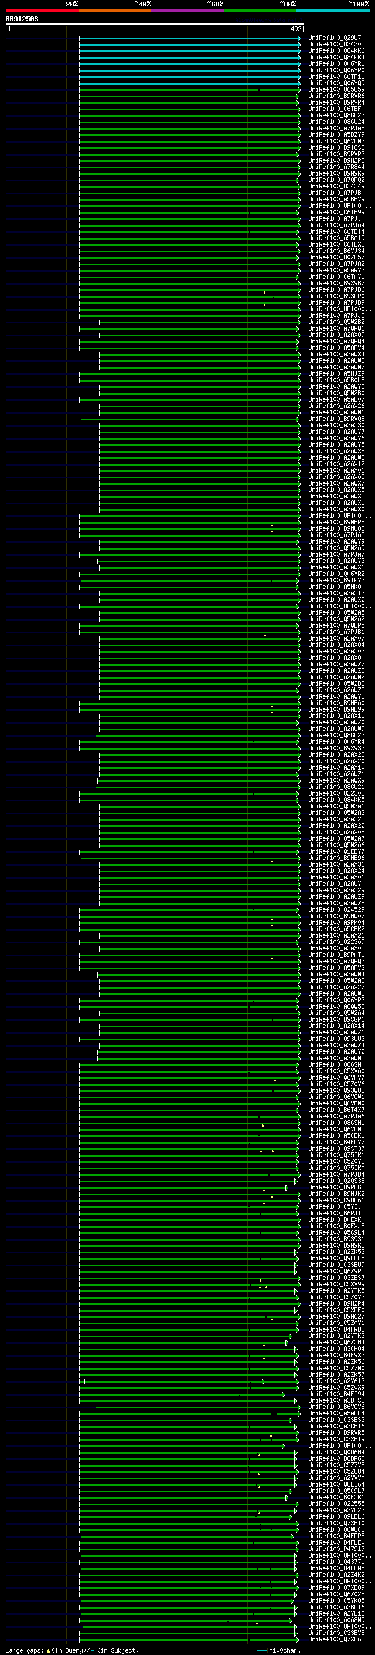Open hit UniRef100_Q8GU23
375x1655 pixels.
click(336, 116)
